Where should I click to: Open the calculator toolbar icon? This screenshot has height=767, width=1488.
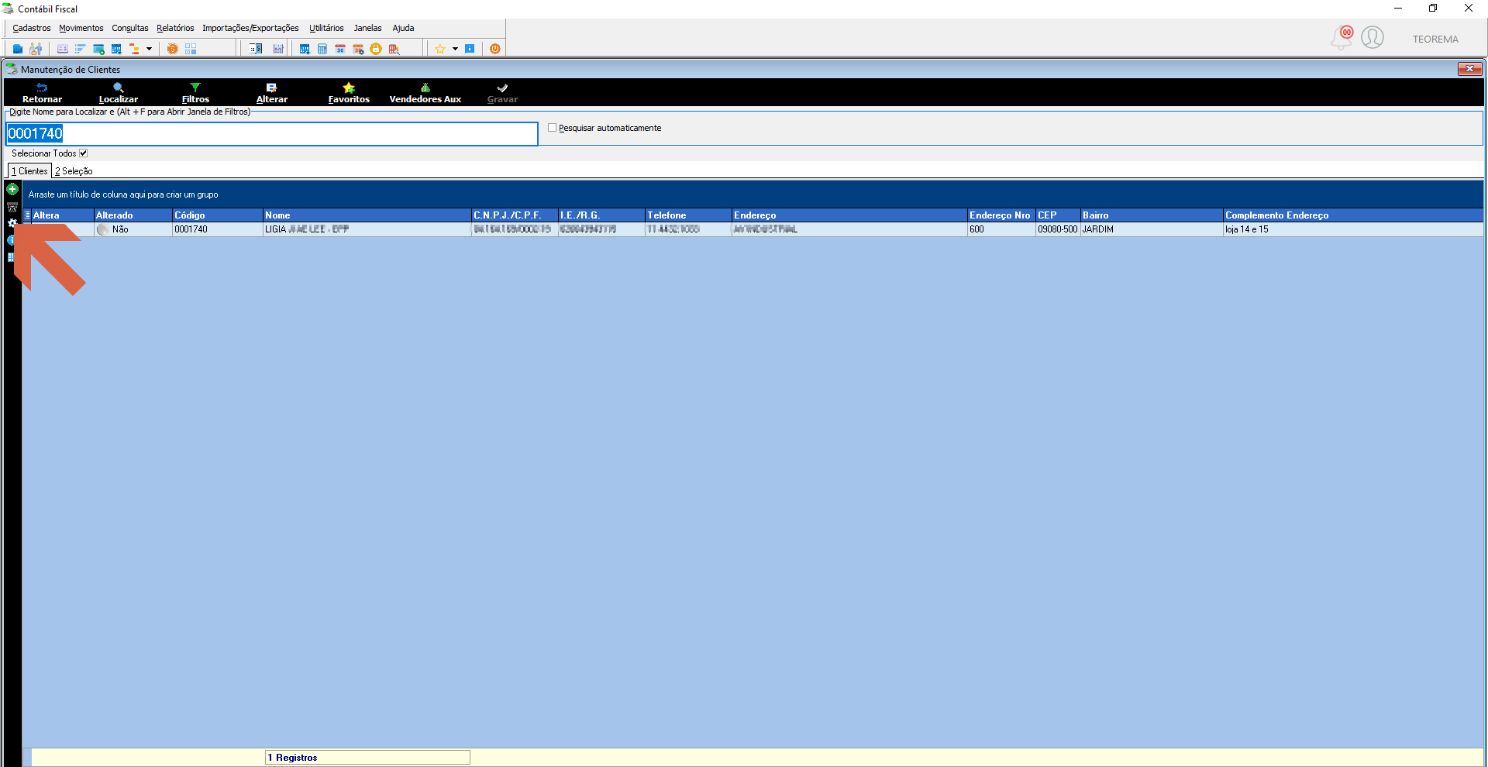[x=322, y=49]
